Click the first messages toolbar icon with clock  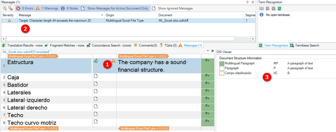click(x=4, y=8)
